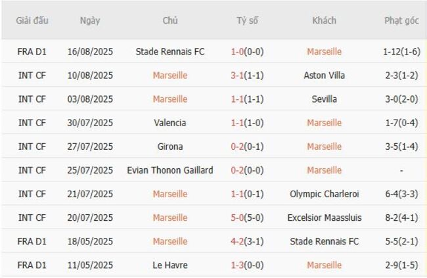The width and height of the screenshot is (427, 278).
Task: Click the Girona team name
Action: click(x=170, y=147)
